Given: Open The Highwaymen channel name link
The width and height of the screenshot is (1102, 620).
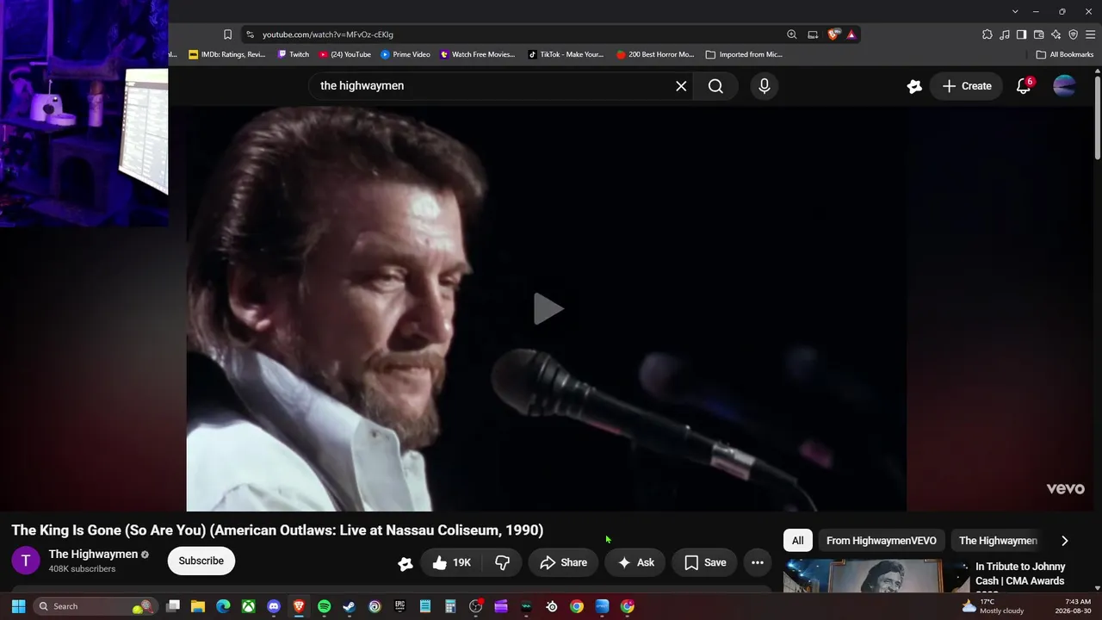Looking at the screenshot, I should (93, 555).
